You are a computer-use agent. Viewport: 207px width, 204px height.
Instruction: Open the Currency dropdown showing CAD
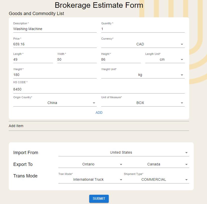click(143, 44)
